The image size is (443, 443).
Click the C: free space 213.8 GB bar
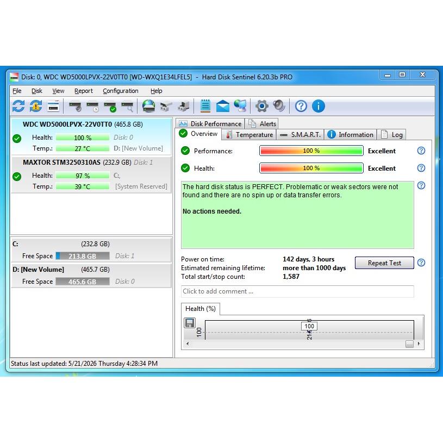(83, 256)
